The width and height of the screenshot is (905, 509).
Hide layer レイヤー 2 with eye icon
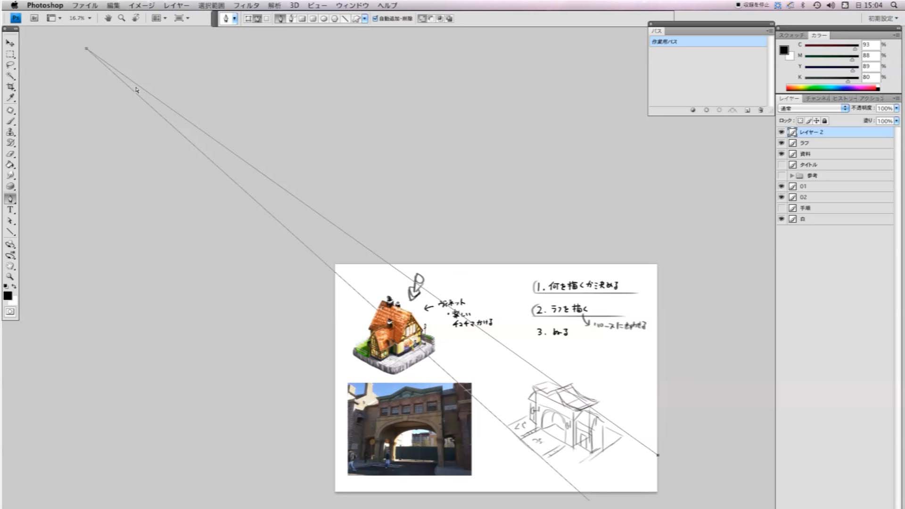click(782, 132)
